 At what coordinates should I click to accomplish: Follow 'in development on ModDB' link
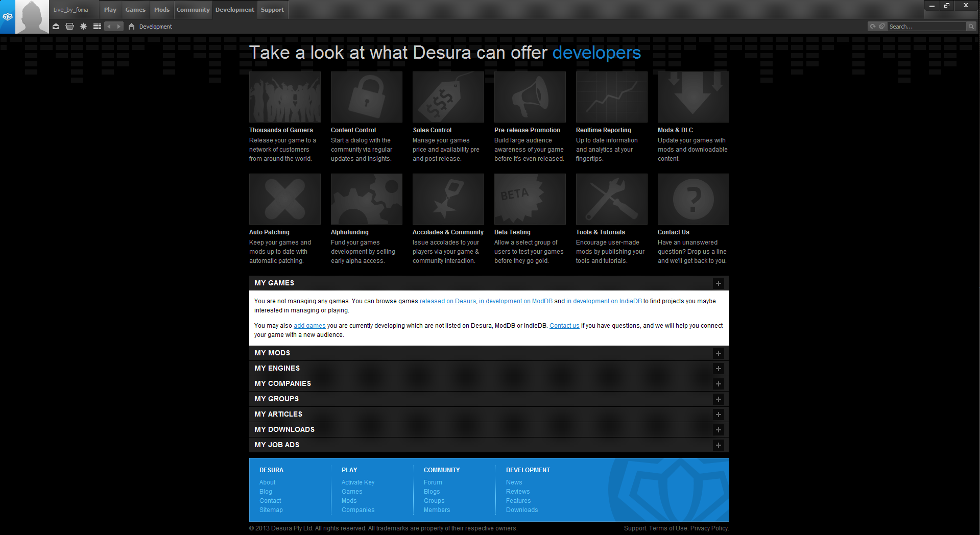coord(516,301)
